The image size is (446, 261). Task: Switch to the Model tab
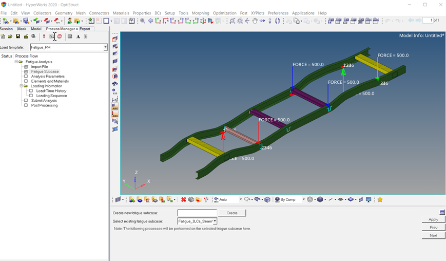coord(36,29)
